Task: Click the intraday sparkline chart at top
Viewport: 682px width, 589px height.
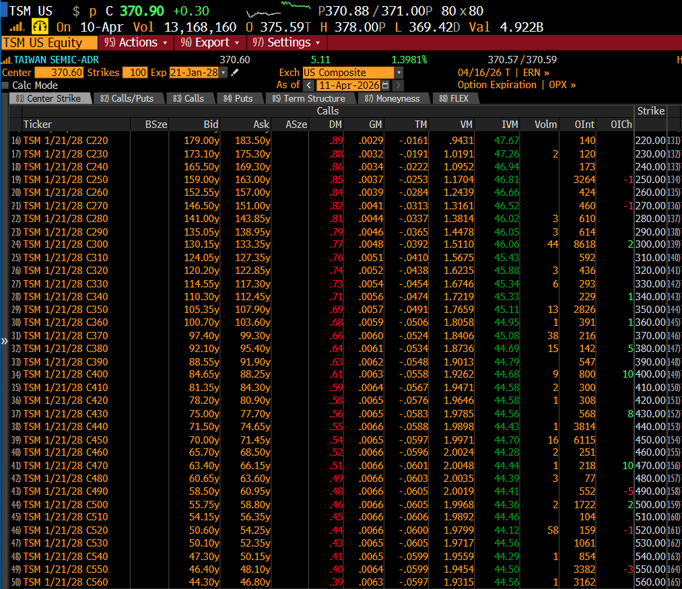Action: click(x=278, y=9)
